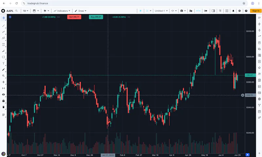262x157 pixels.
Task: Open the calendar date range dropdown
Action: (36, 11)
